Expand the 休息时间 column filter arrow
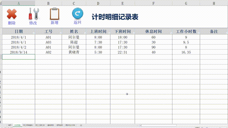This screenshot has width=228, height=128. pos(171,33)
